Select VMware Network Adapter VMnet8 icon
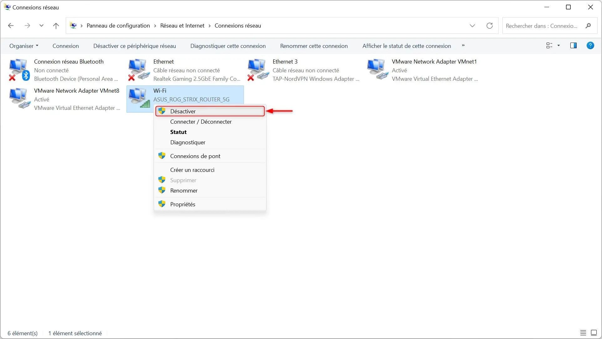Image resolution: width=602 pixels, height=339 pixels. 19,98
